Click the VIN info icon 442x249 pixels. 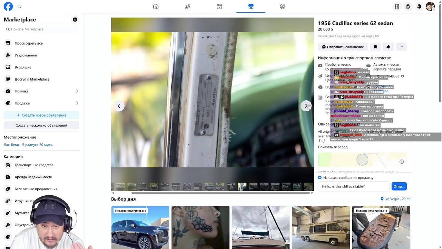coord(403,76)
